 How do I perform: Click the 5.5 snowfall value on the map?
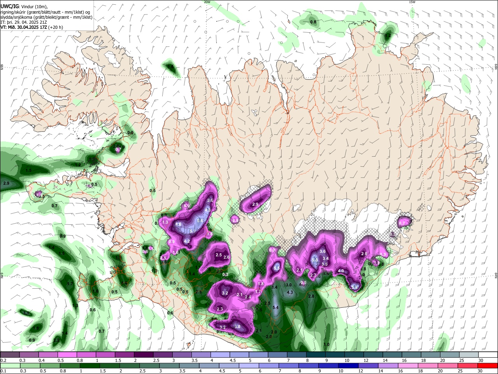tap(277, 268)
